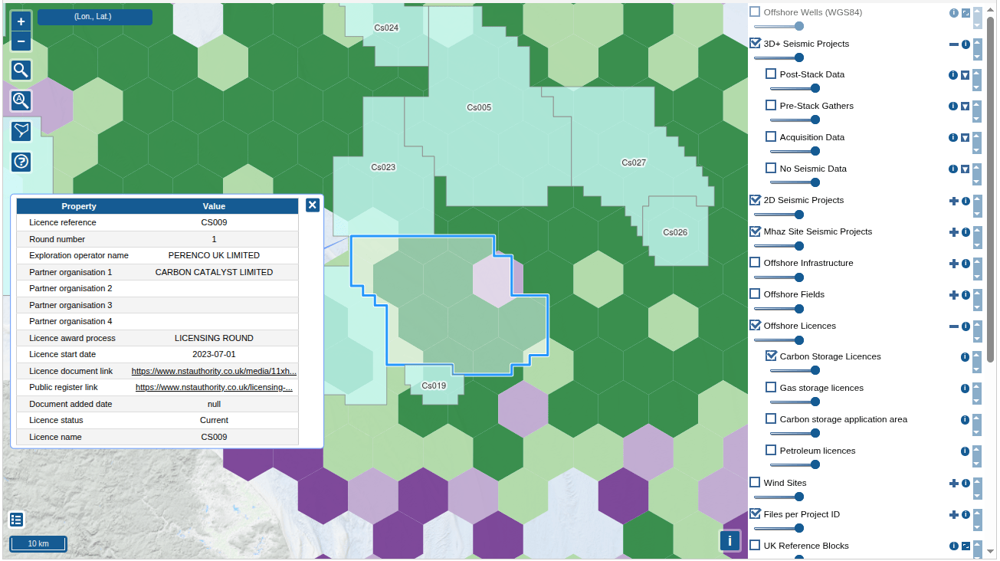Click the 3D+ Seismic Projects opacity slider handle
The image size is (1000, 561).
[799, 57]
